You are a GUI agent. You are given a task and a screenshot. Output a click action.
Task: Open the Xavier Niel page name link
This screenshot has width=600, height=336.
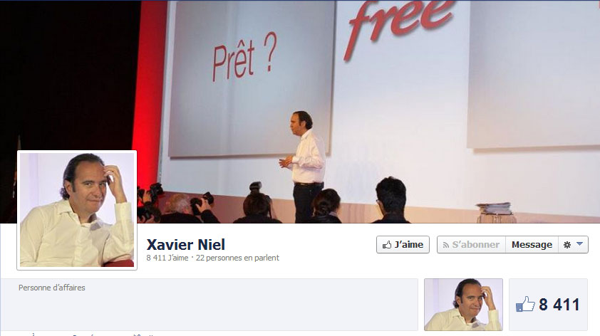click(186, 245)
